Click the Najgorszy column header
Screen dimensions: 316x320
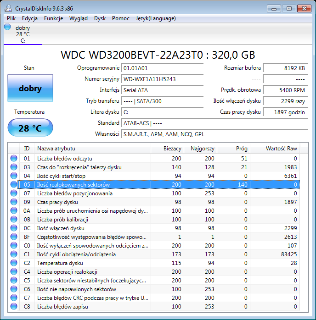[201, 149]
